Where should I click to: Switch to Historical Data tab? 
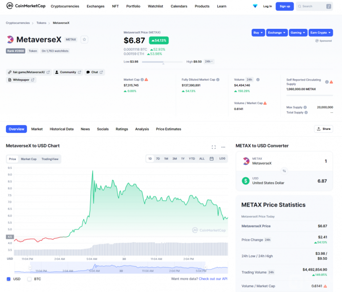62,129
